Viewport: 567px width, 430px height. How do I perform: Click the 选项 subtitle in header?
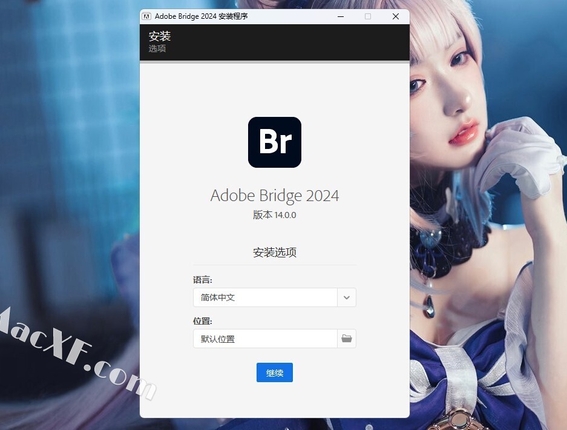[157, 48]
